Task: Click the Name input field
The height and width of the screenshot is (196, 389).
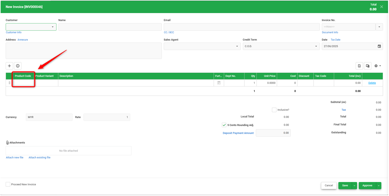Action: coord(110,27)
